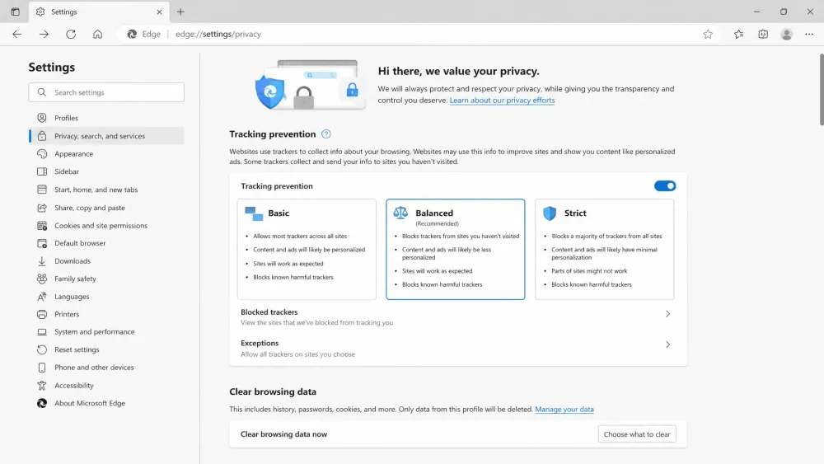The width and height of the screenshot is (824, 464).
Task: Click the browser Back arrow
Action: (x=16, y=34)
